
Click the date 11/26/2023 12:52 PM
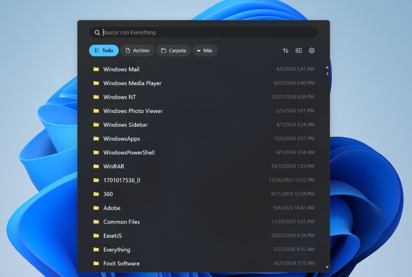pyautogui.click(x=291, y=180)
